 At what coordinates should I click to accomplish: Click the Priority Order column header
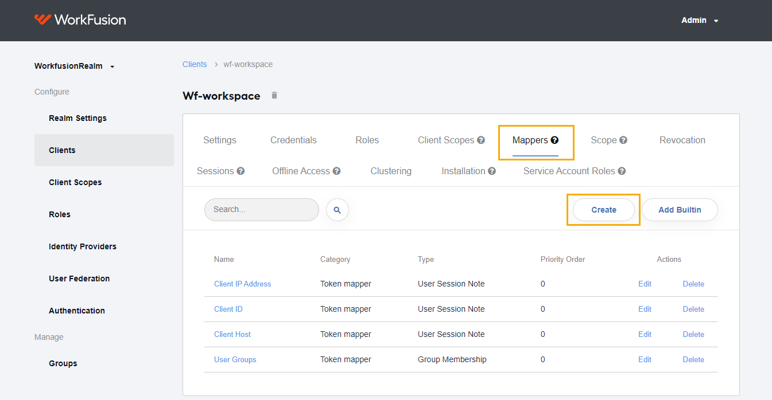562,259
